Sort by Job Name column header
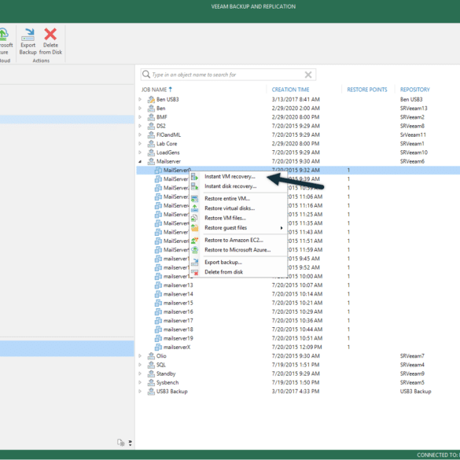460x460 pixels. (x=154, y=90)
